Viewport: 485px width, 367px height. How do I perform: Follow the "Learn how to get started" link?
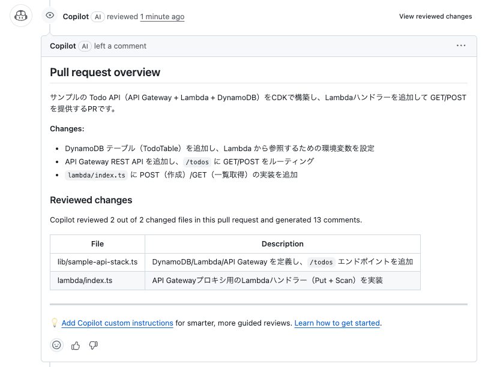tap(337, 323)
